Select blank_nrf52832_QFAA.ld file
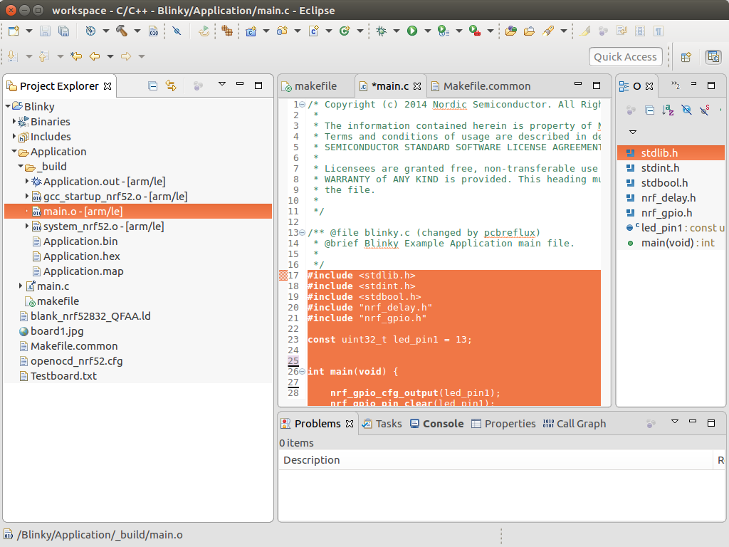Screen dimensions: 729x547 click(90, 316)
